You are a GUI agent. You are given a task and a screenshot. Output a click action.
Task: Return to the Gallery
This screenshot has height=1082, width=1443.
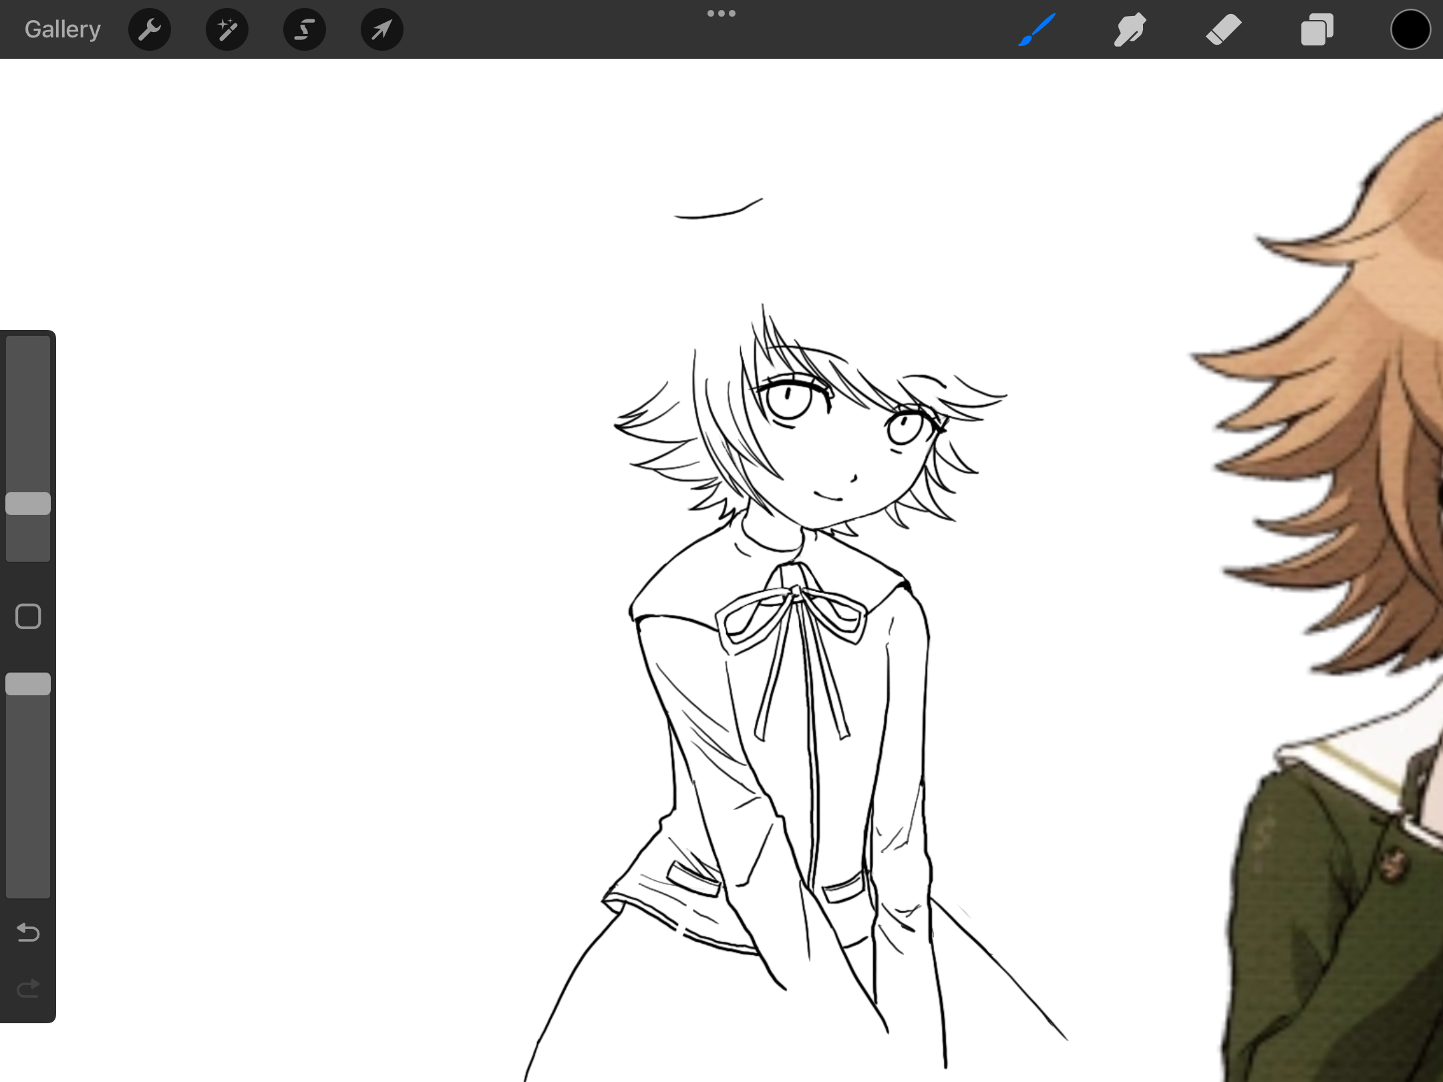point(63,29)
